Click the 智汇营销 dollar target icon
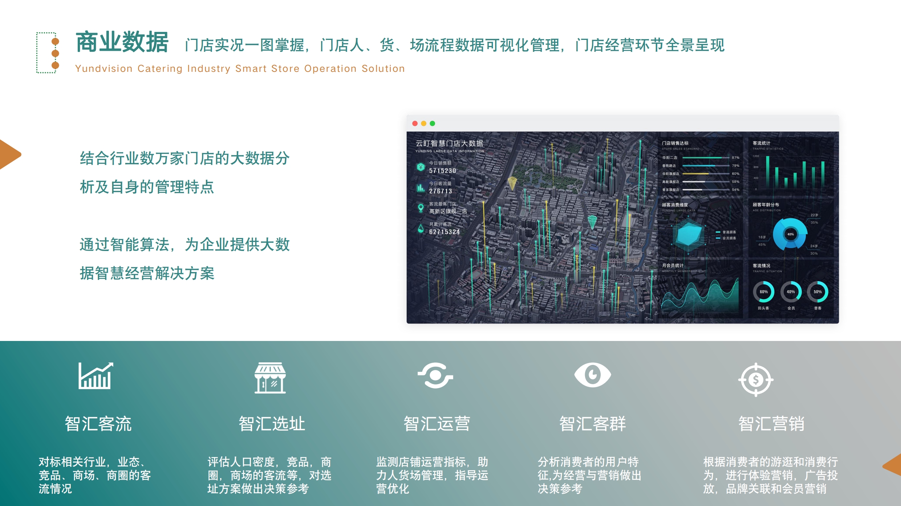The width and height of the screenshot is (901, 506). tap(756, 380)
